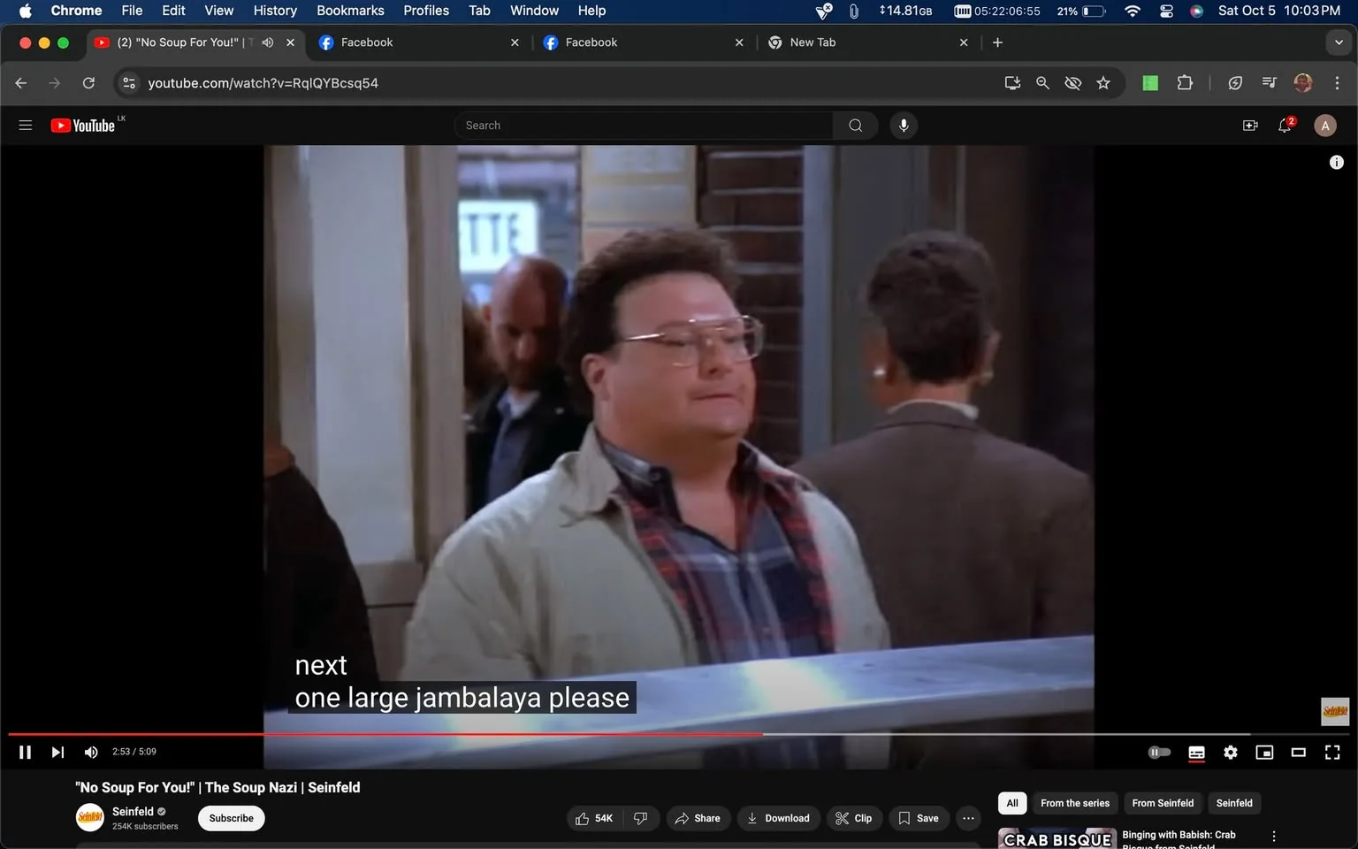Select the All filter chip
The image size is (1358, 849).
(x=1012, y=803)
